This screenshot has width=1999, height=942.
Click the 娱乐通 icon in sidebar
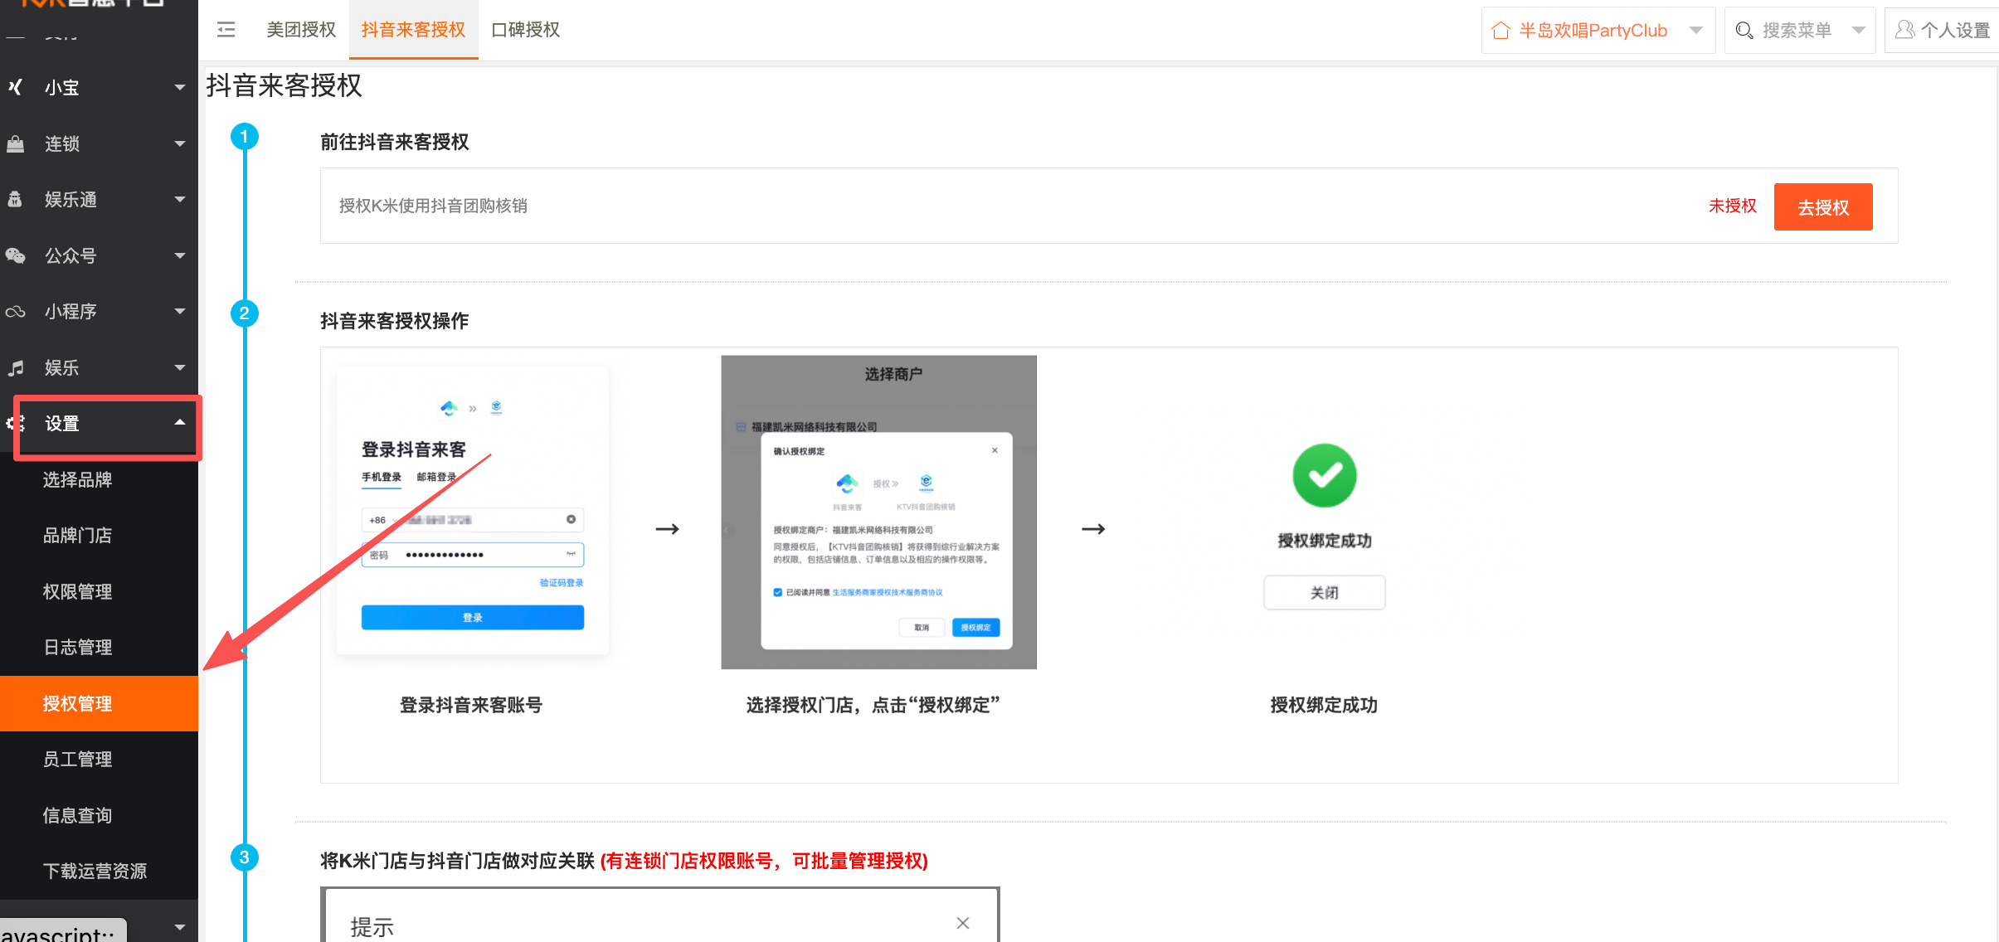15,199
